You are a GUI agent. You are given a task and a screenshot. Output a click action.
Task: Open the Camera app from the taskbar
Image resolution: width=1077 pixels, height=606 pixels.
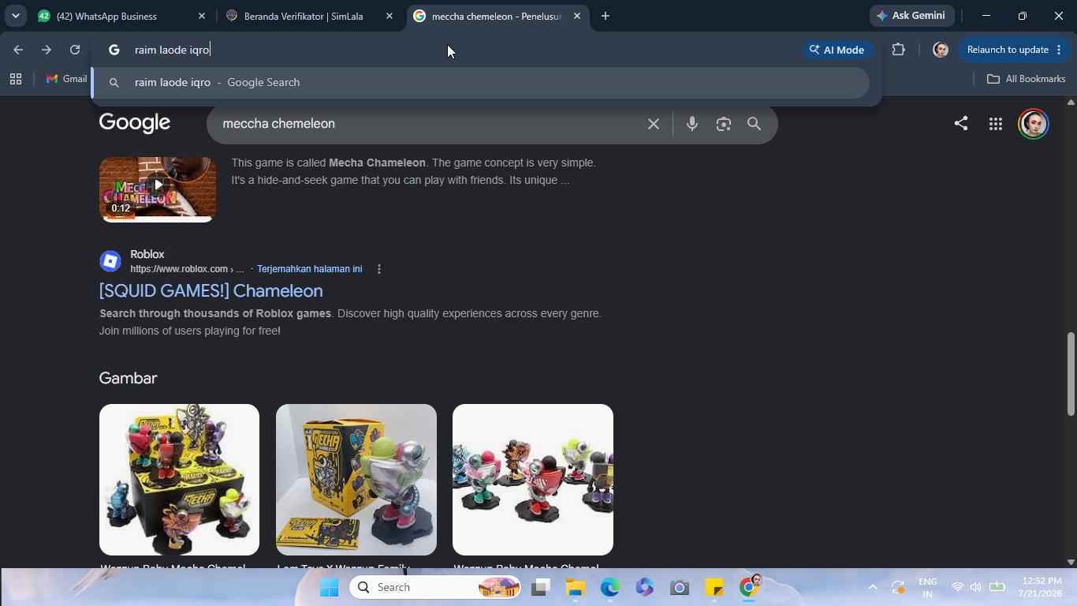point(680,588)
